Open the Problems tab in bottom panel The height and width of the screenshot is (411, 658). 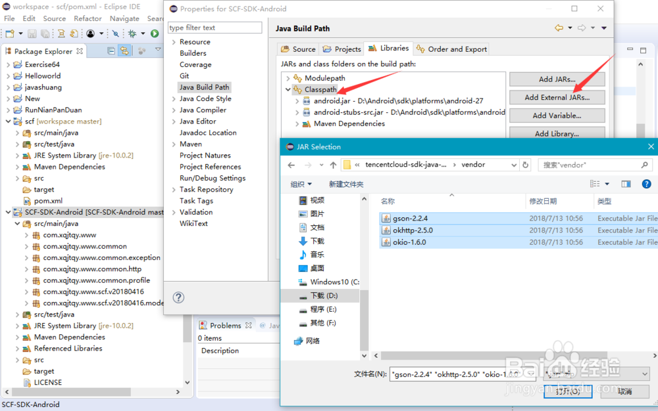225,325
